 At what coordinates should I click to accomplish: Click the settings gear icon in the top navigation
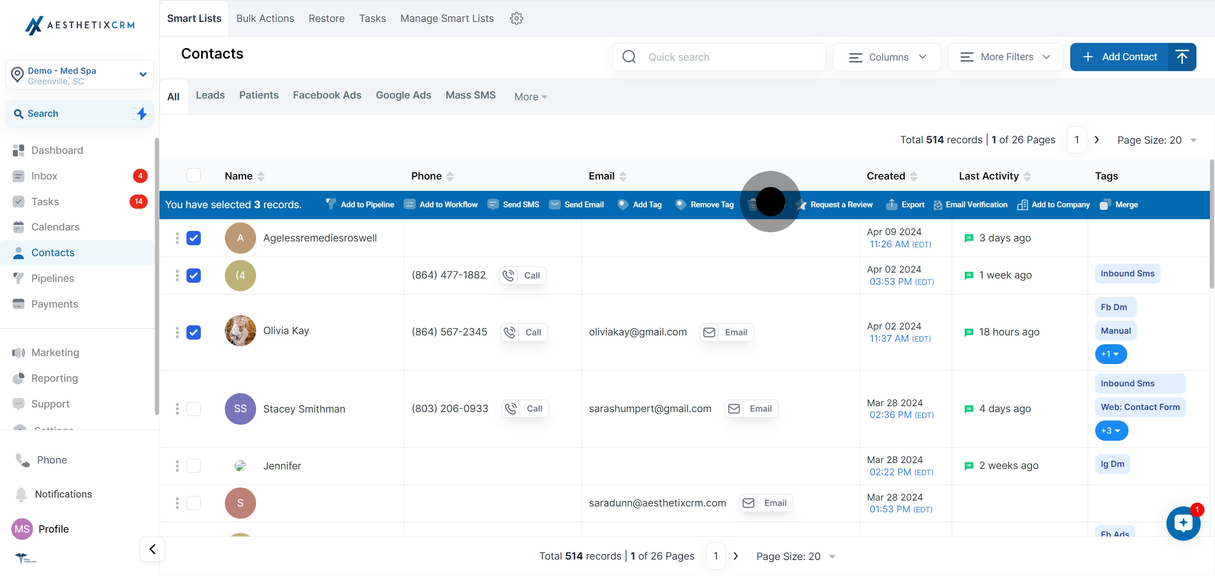coord(516,19)
